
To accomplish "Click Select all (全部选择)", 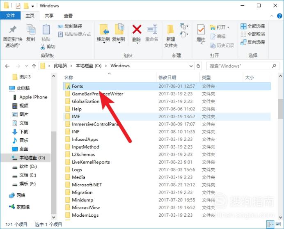I will pyautogui.click(x=253, y=26).
